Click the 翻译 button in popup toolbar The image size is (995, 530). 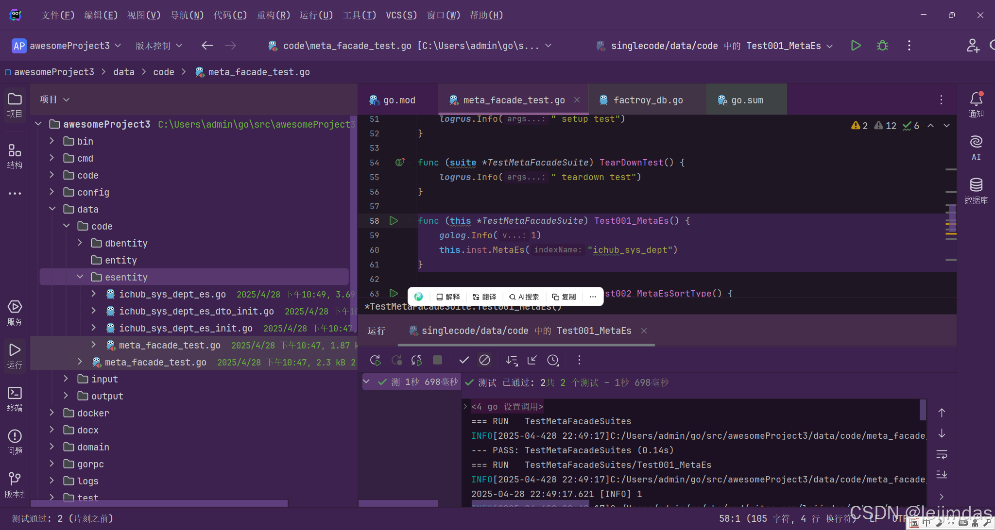coord(484,297)
